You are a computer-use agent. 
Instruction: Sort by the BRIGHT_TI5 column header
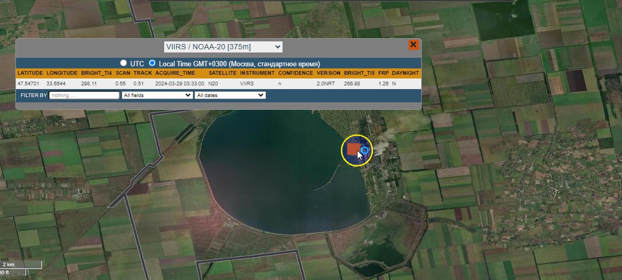tap(359, 73)
